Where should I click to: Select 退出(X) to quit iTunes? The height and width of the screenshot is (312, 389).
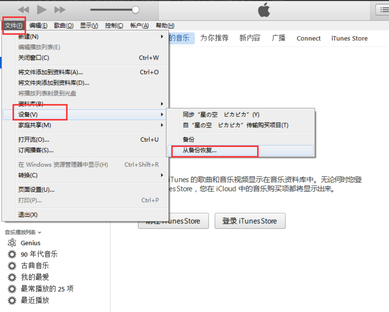pyautogui.click(x=86, y=214)
